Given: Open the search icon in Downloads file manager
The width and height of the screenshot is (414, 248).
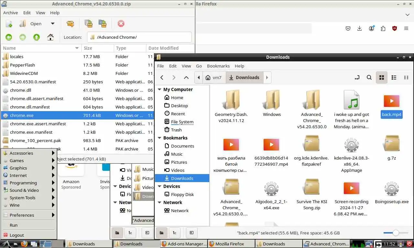Looking at the screenshot, I should point(369,77).
